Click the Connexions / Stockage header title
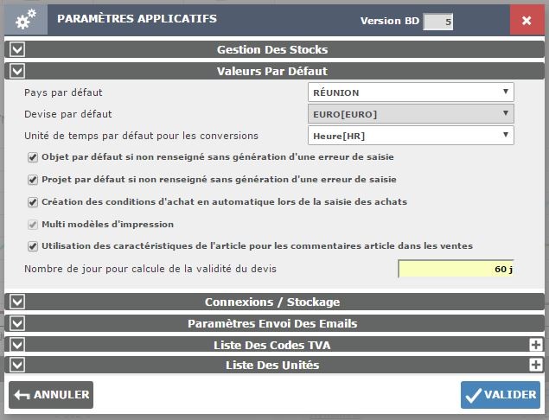Viewport: 549px width, 420px height. (272, 302)
